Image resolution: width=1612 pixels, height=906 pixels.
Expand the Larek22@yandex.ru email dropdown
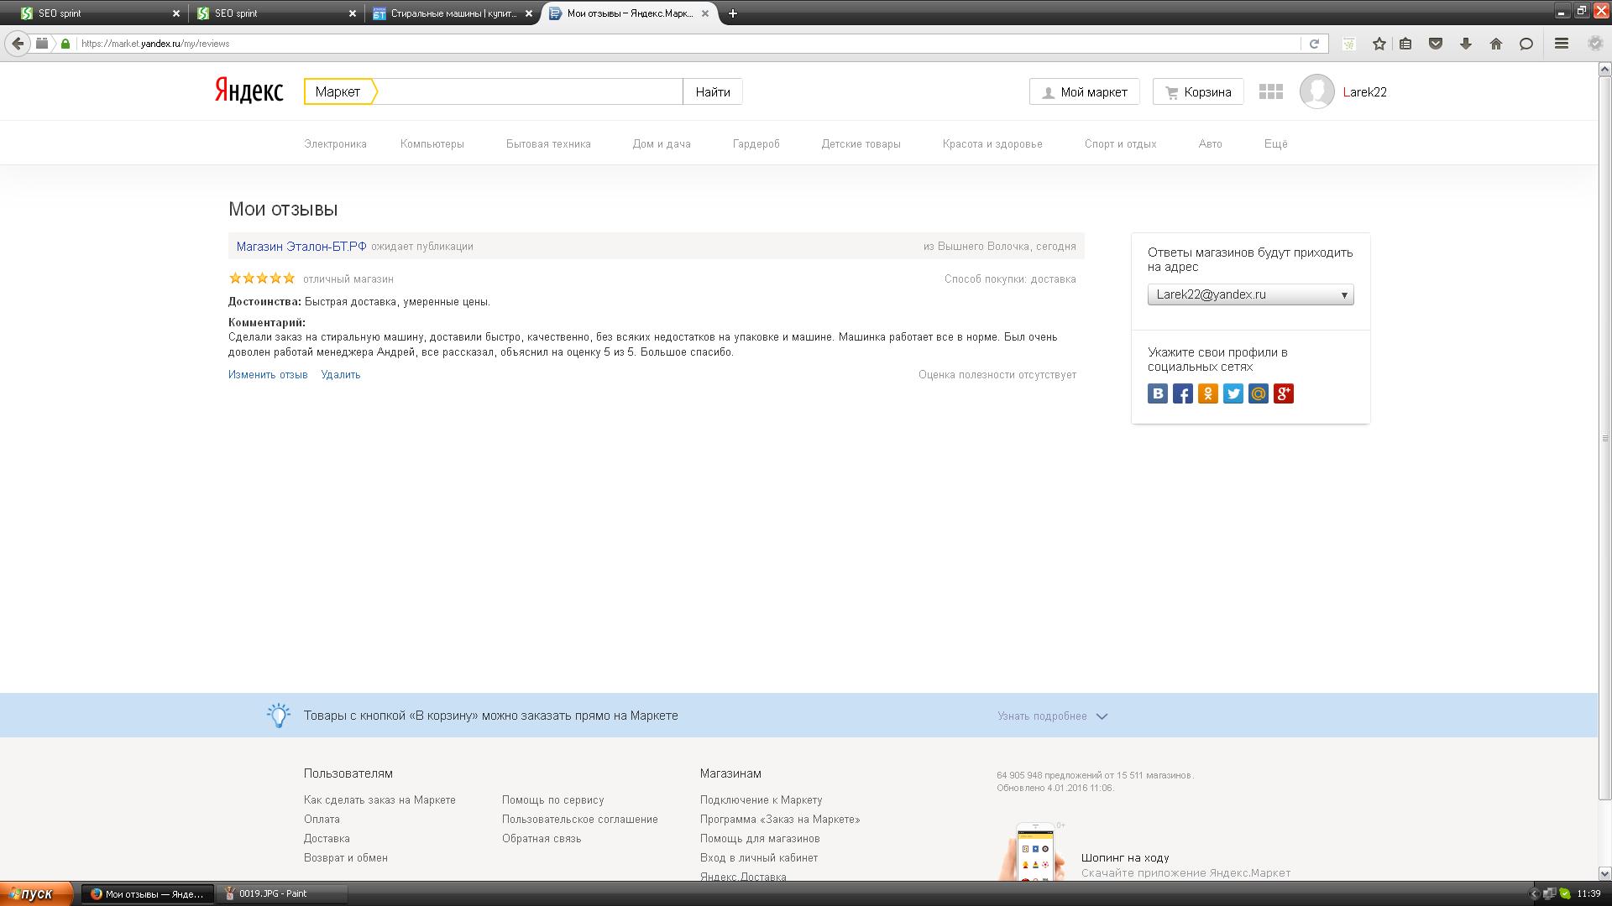1250,294
